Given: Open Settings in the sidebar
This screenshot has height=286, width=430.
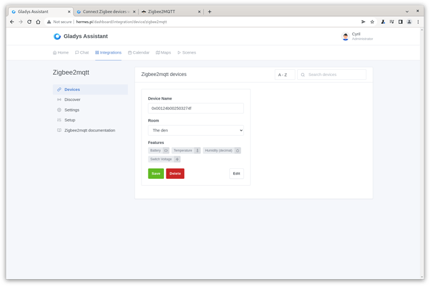Looking at the screenshot, I should click(x=90, y=110).
